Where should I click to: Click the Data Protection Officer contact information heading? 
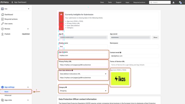coord(78,99)
